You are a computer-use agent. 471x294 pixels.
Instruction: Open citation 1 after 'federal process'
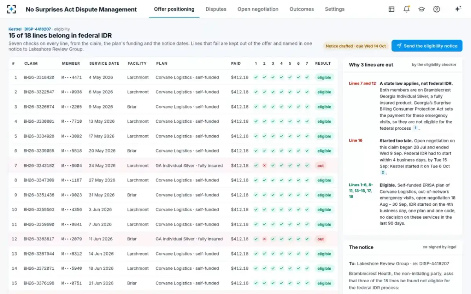[415, 128]
